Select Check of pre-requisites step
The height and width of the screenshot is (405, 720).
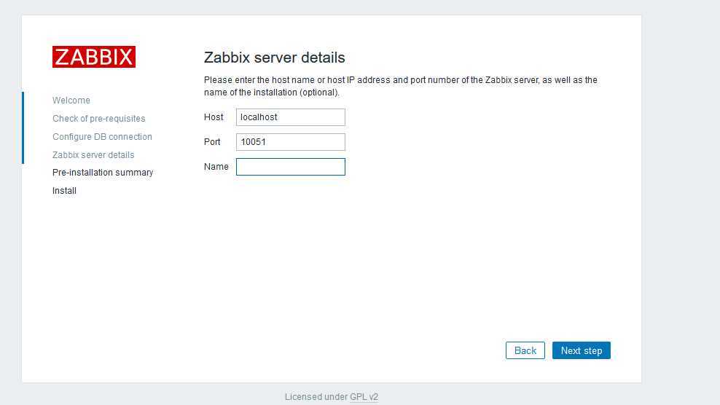click(x=98, y=119)
